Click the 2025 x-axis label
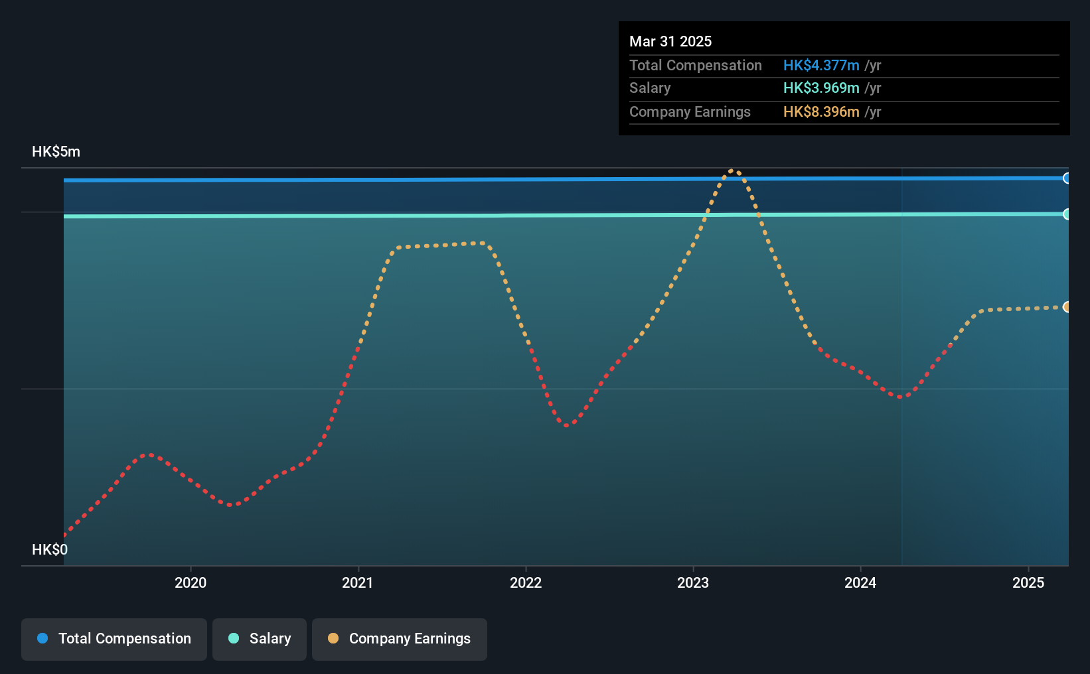Screen dimensions: 1090x674 [x=1028, y=582]
